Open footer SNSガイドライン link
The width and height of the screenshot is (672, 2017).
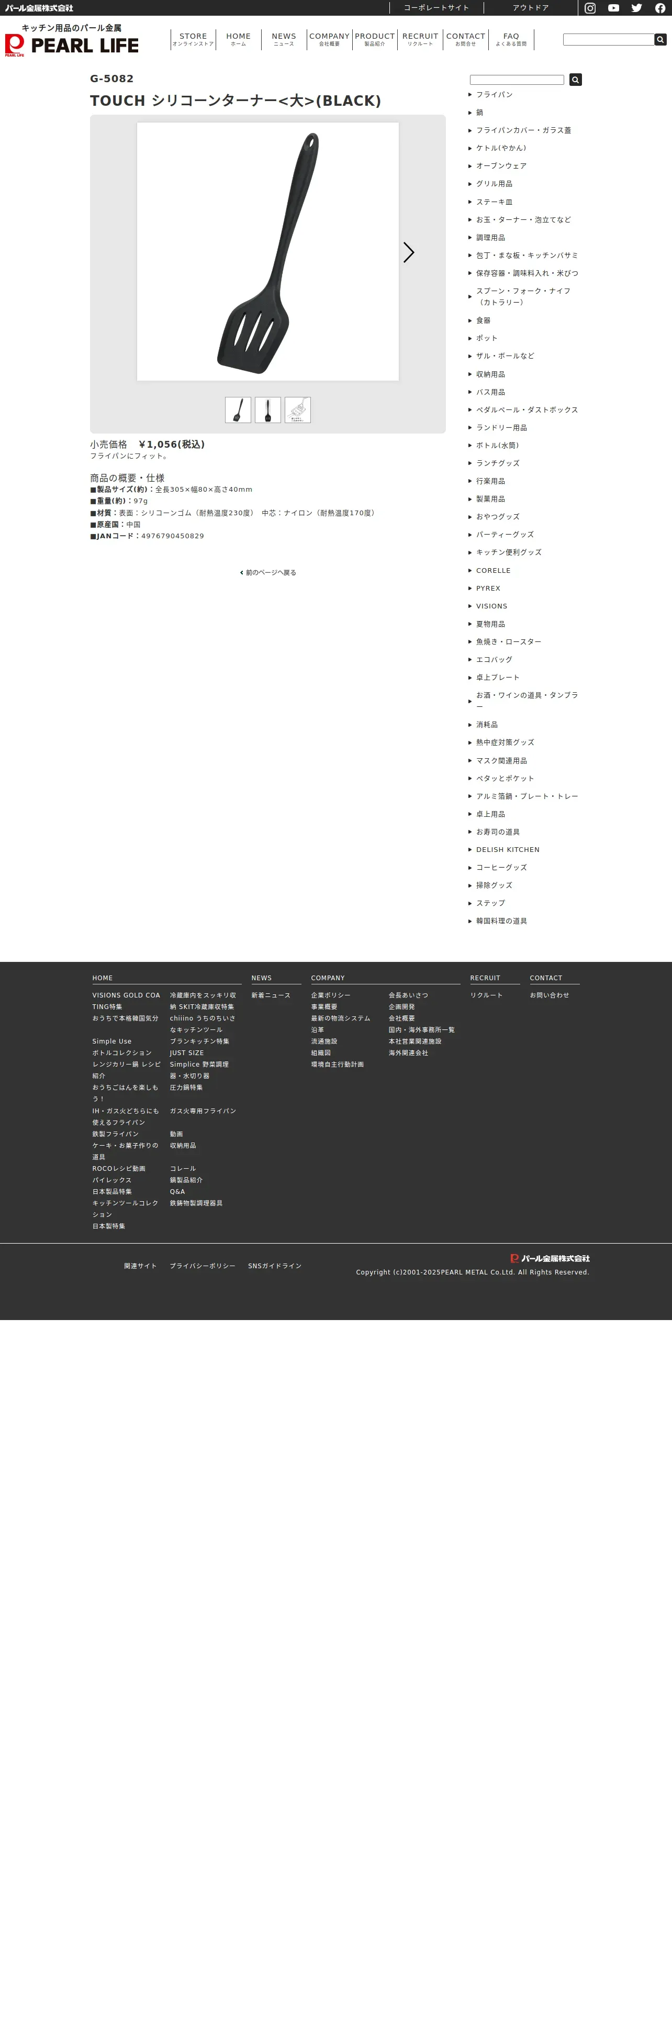coord(275,1266)
